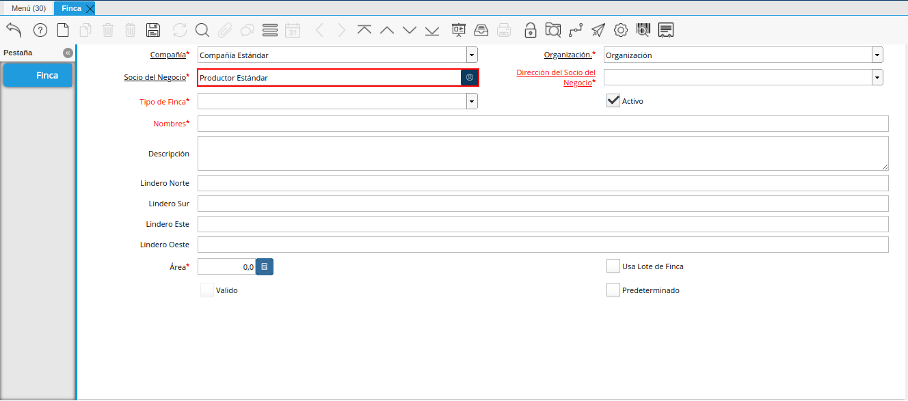Open the gear process icon
The image size is (908, 401).
(x=621, y=30)
